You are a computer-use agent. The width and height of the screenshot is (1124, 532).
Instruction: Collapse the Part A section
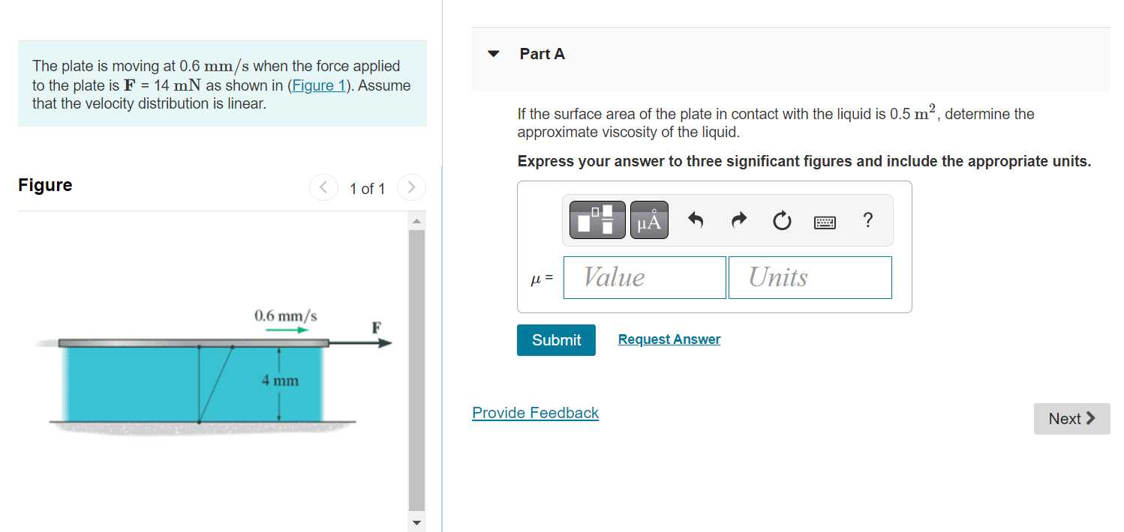[x=493, y=53]
